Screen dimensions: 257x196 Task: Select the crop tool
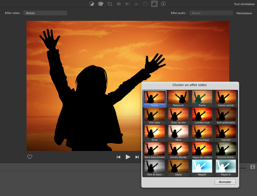point(110,4)
